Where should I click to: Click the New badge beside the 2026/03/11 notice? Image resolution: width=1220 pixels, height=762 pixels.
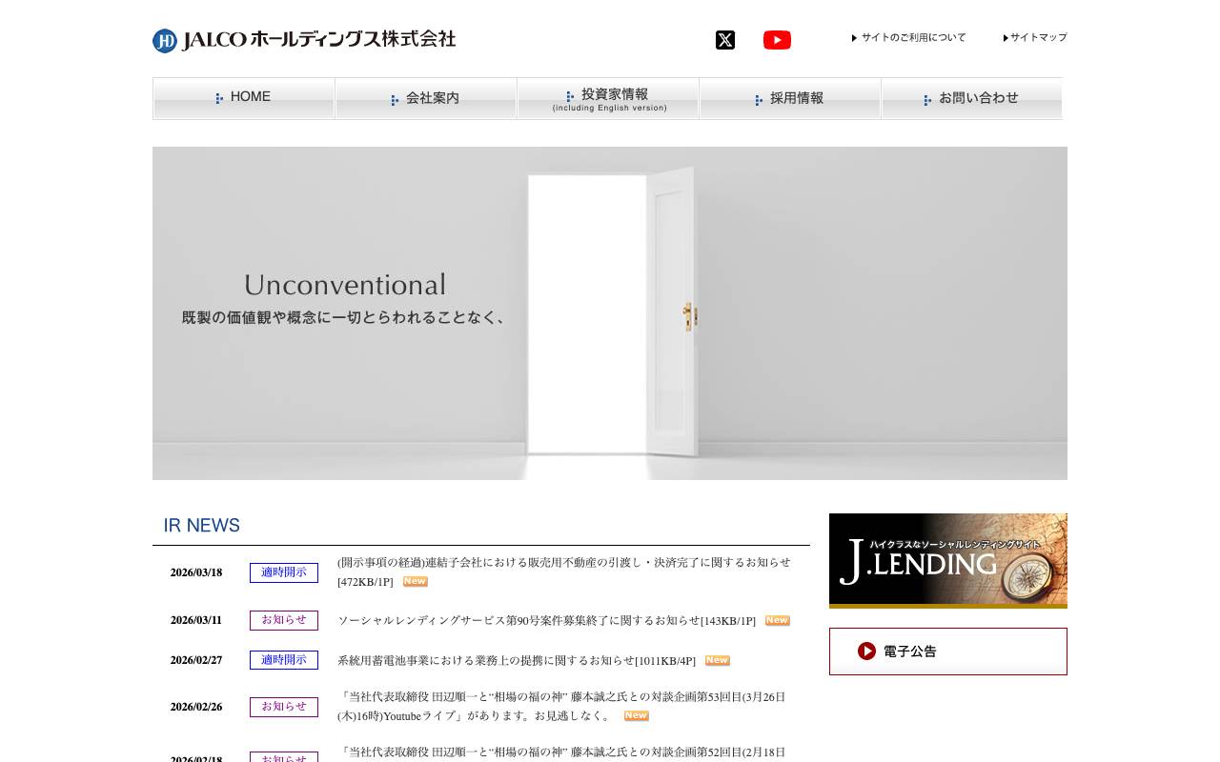pos(777,620)
